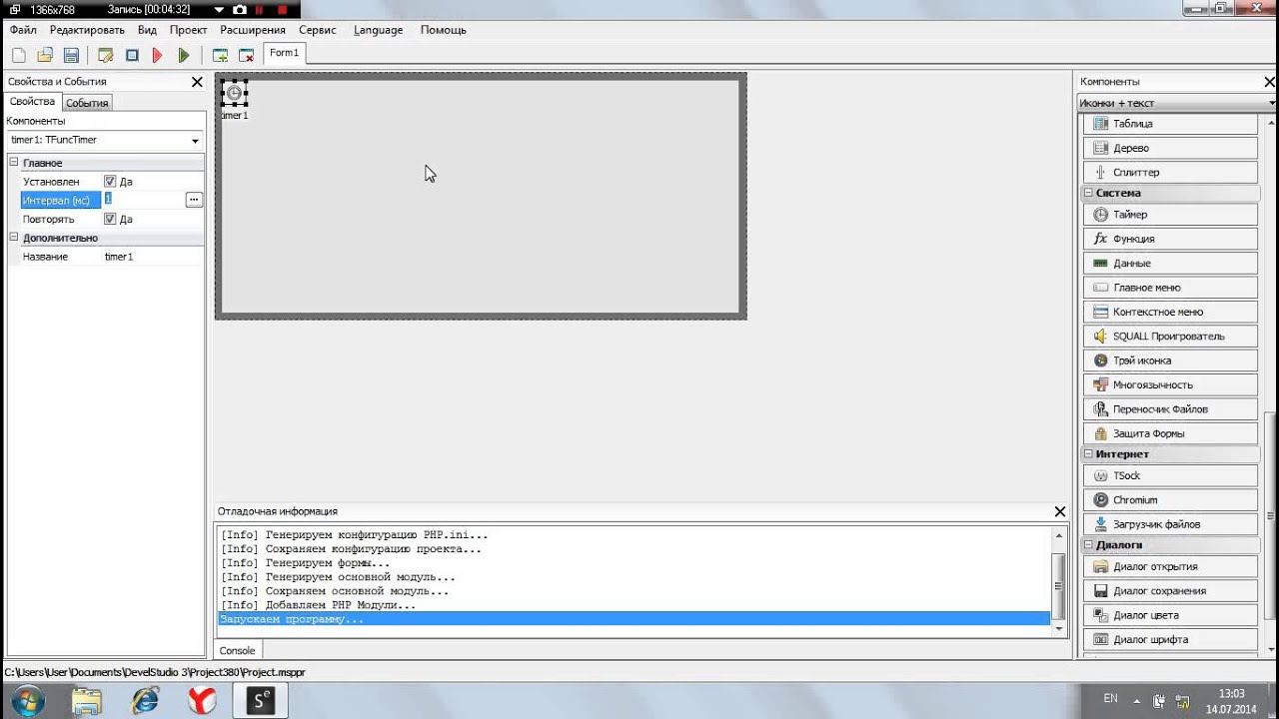Run the project with green arrow
This screenshot has height=719, width=1279.
point(183,55)
